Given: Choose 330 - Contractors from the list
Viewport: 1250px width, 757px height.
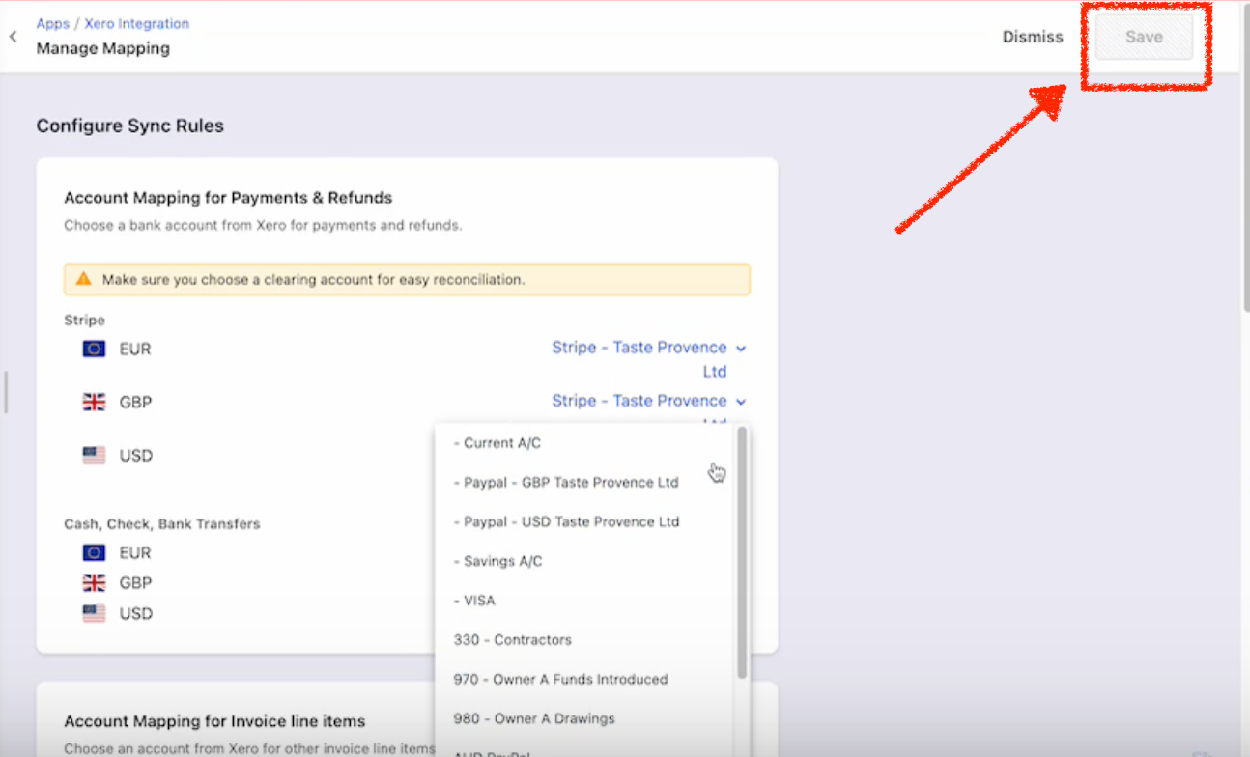Looking at the screenshot, I should point(512,639).
